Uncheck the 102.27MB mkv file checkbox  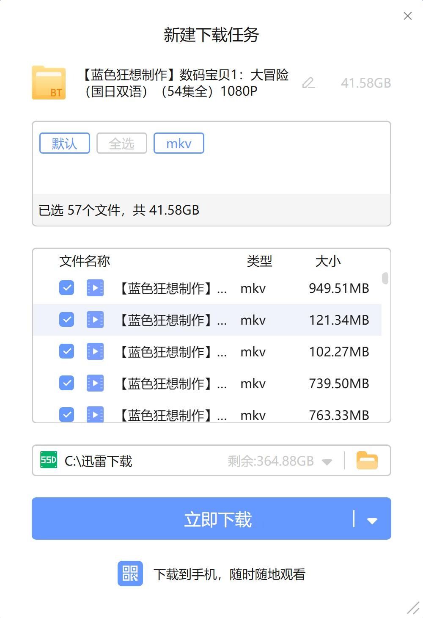coord(67,352)
